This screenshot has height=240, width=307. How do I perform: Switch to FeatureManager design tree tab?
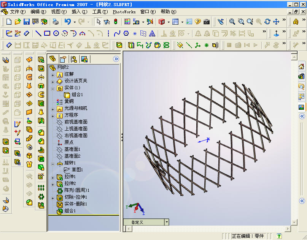(x=52, y=58)
